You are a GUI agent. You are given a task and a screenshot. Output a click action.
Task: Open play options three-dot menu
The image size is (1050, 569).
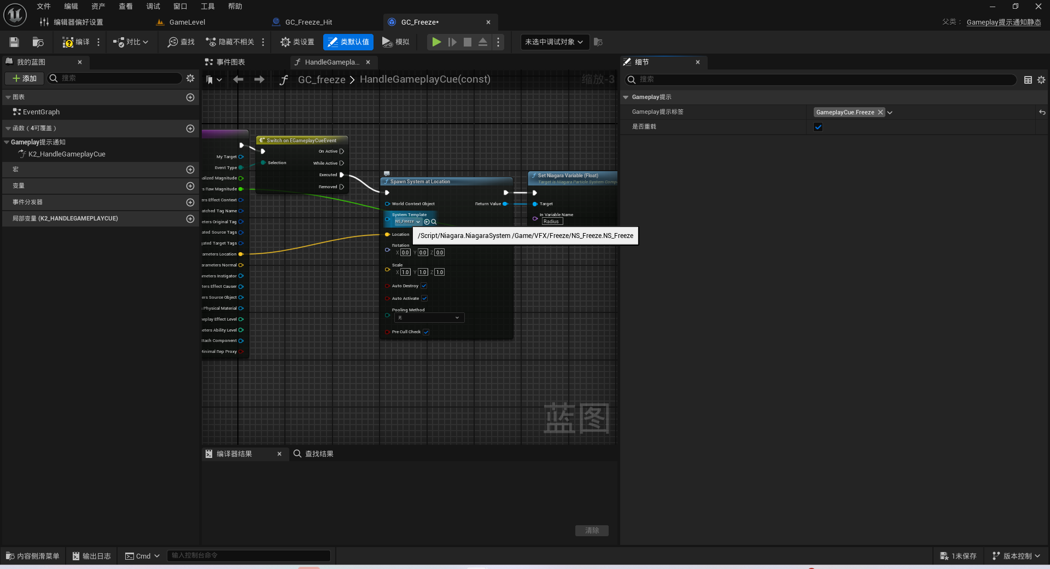click(498, 42)
